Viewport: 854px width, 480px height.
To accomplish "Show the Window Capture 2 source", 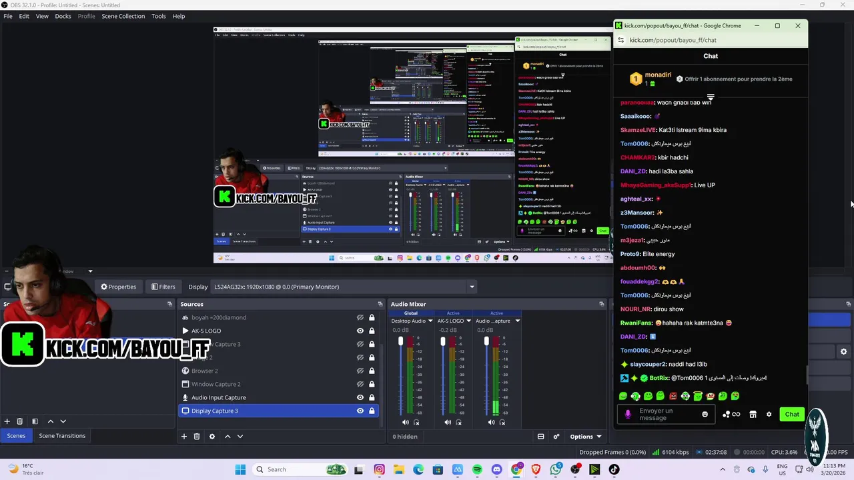I will tap(360, 384).
